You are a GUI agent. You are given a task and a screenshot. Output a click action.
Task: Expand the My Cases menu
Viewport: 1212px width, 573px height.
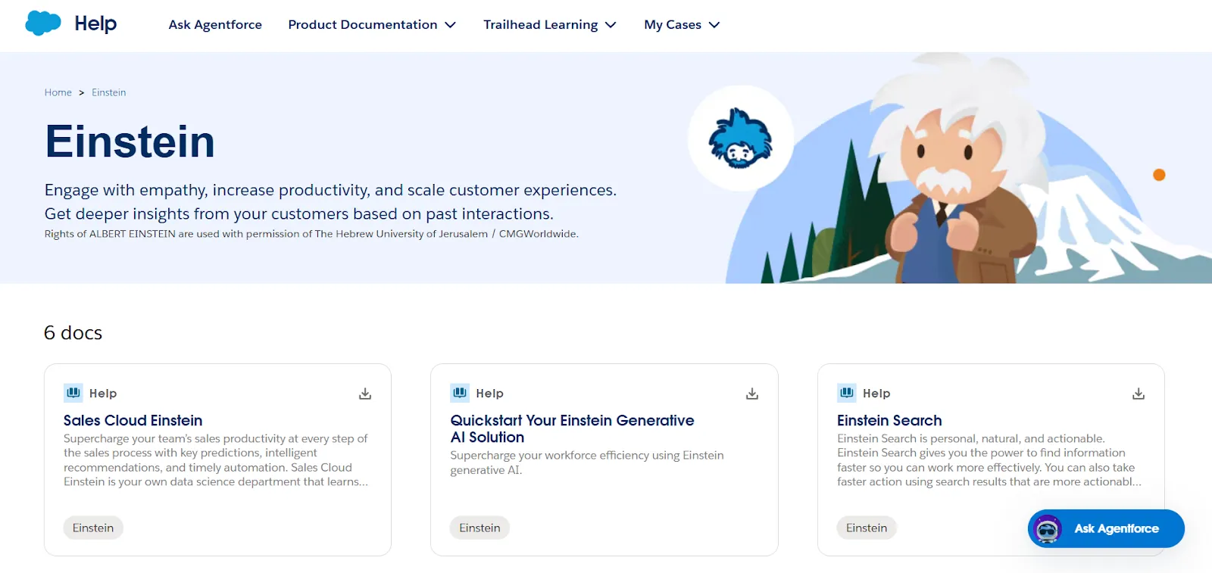(x=682, y=24)
